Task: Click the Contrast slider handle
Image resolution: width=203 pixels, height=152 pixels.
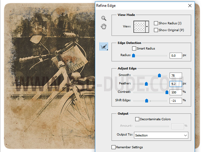Action: (167, 92)
